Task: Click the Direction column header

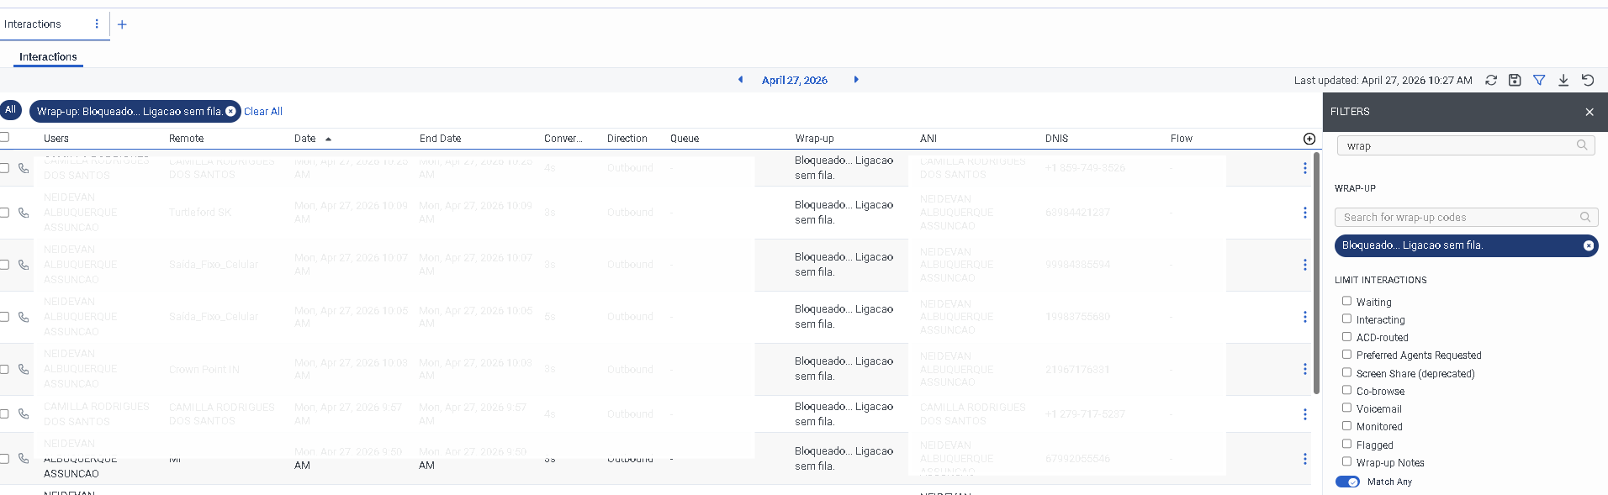Action: tap(627, 139)
